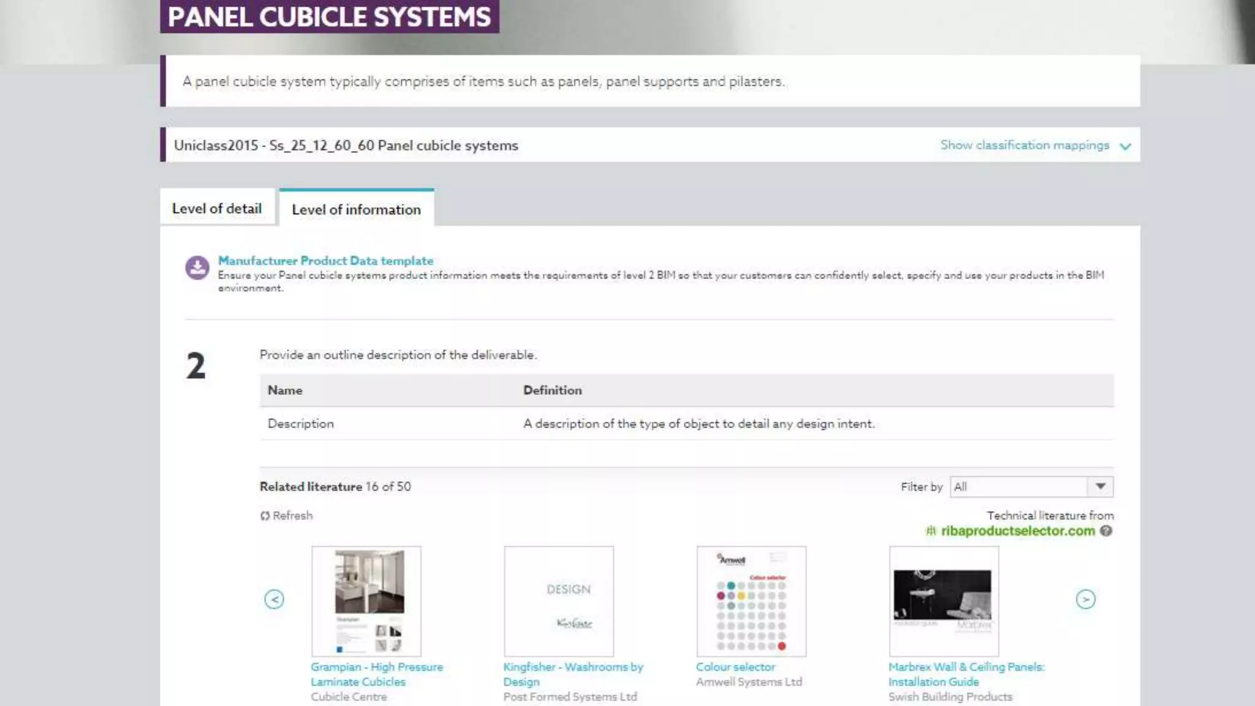Click the purple download template icon

click(197, 268)
